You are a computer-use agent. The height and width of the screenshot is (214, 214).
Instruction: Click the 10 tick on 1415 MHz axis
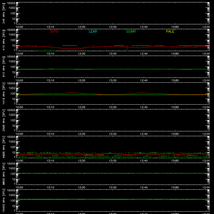[14, 99]
